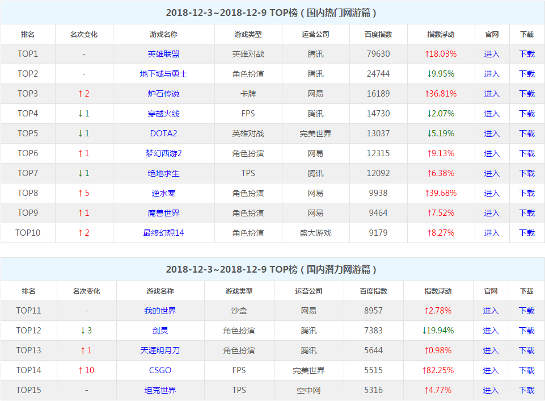Click 下载 in the 英雄联盟 row

click(x=527, y=54)
